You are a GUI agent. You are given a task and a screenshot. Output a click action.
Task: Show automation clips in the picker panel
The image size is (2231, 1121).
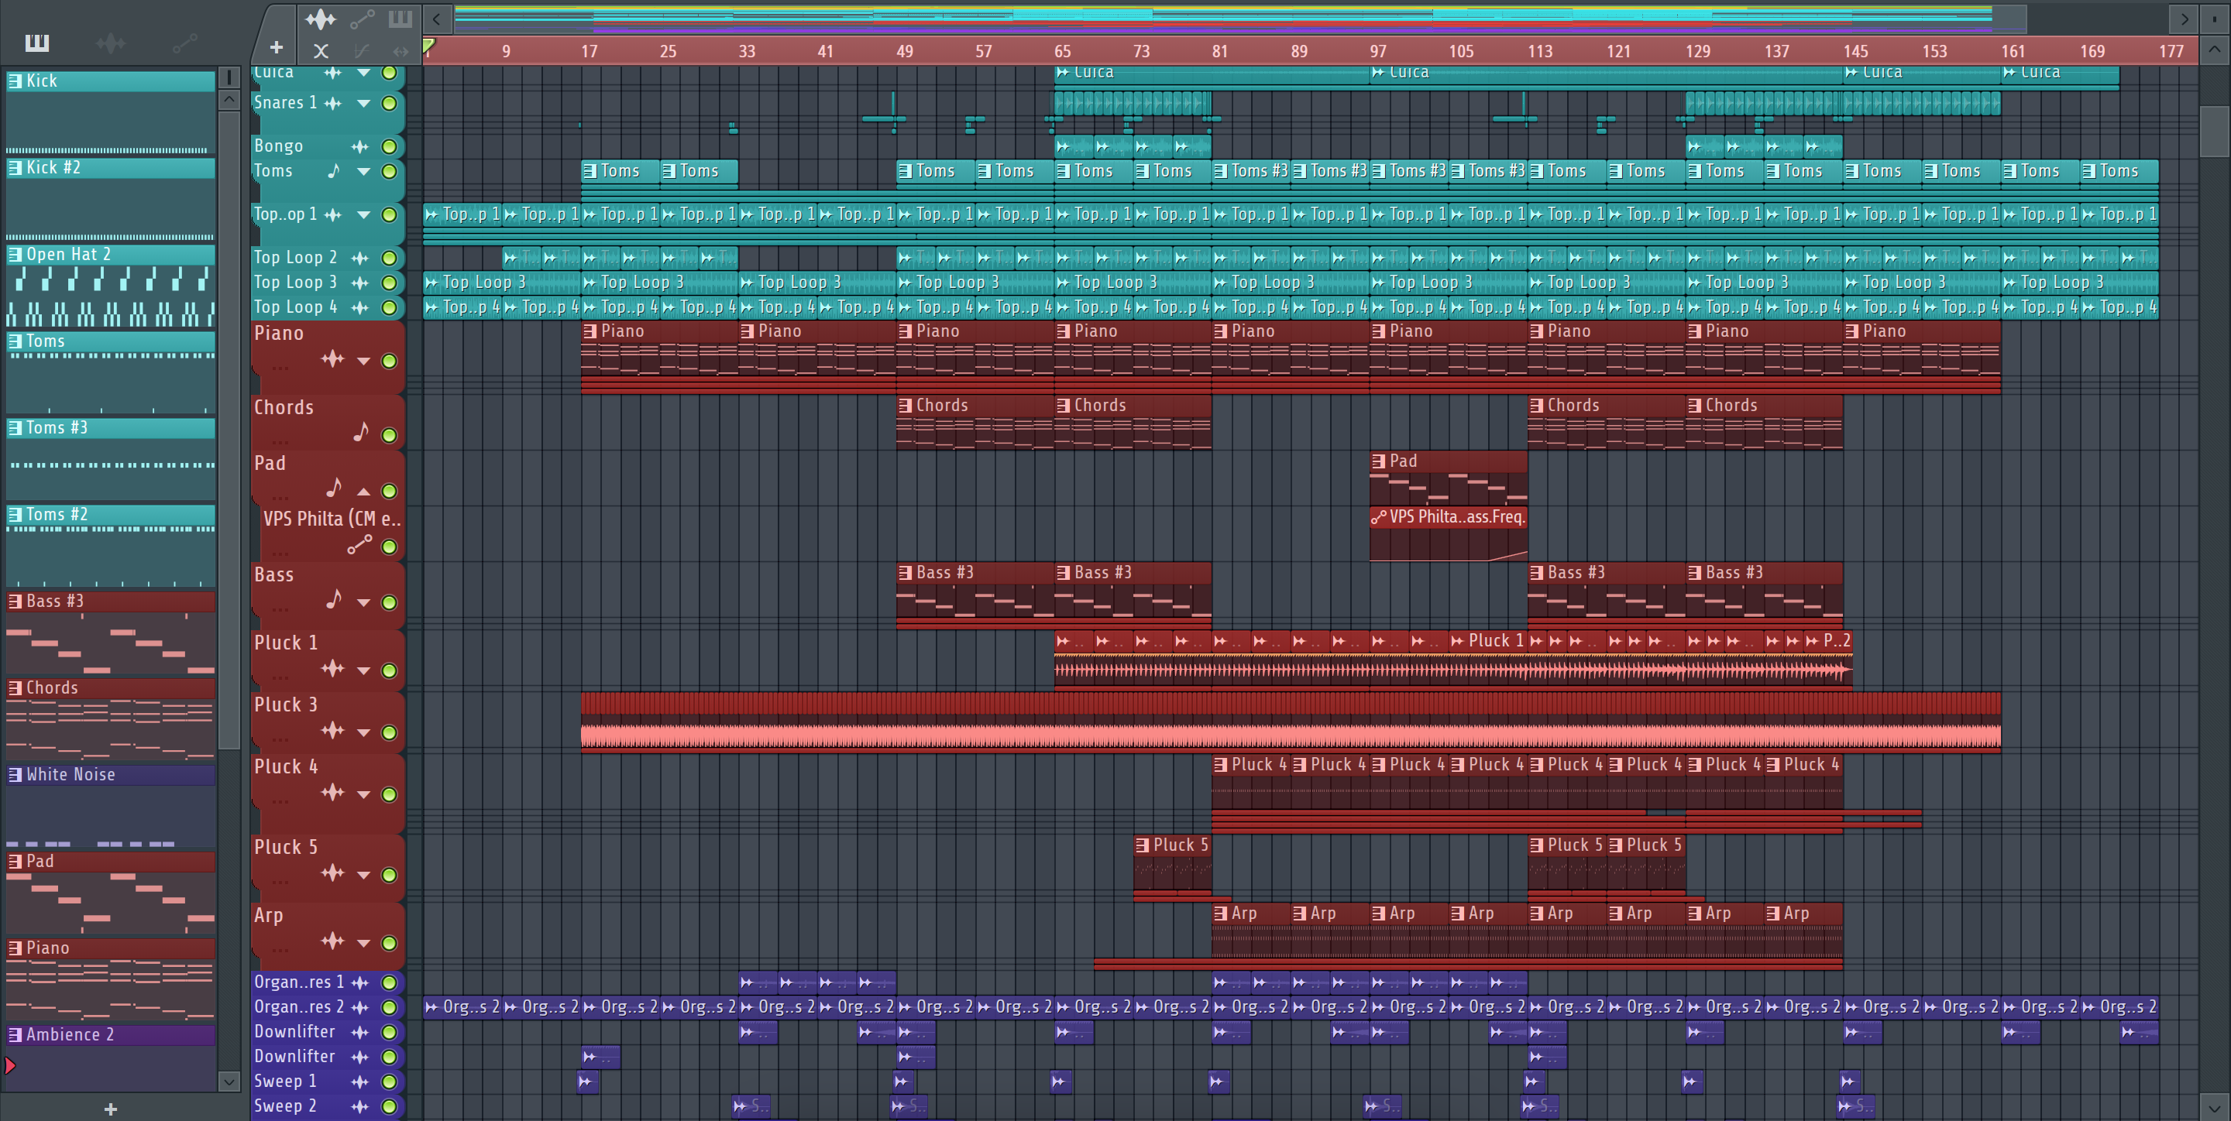[184, 43]
